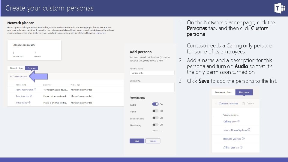The height and width of the screenshot is (162, 288).
Task: Turn off the Audio permission toggle
Action: (x=155, y=104)
